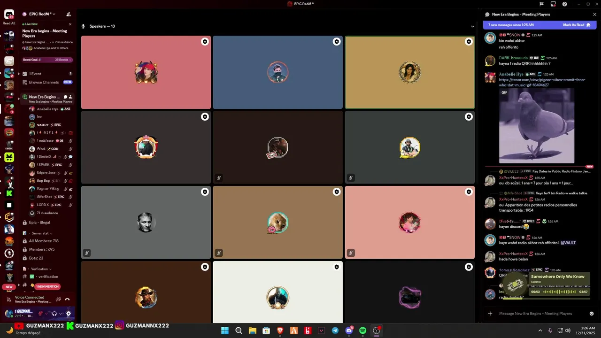
Task: Click the Boost Goal 35 Boosts bar
Action: 47,60
